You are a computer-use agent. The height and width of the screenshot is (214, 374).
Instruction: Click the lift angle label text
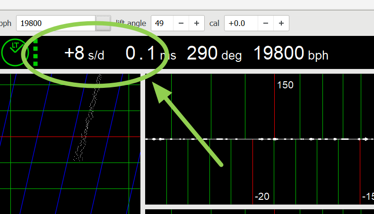point(131,23)
